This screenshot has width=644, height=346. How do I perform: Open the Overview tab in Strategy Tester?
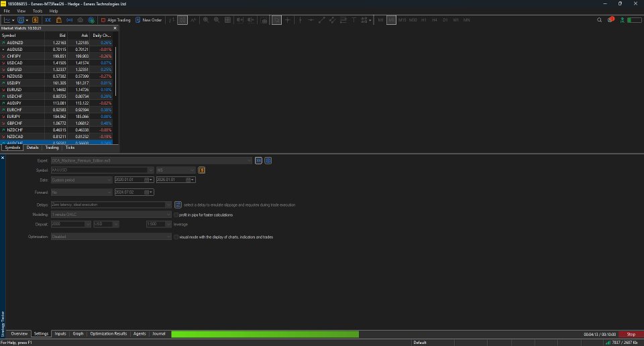pyautogui.click(x=19, y=334)
